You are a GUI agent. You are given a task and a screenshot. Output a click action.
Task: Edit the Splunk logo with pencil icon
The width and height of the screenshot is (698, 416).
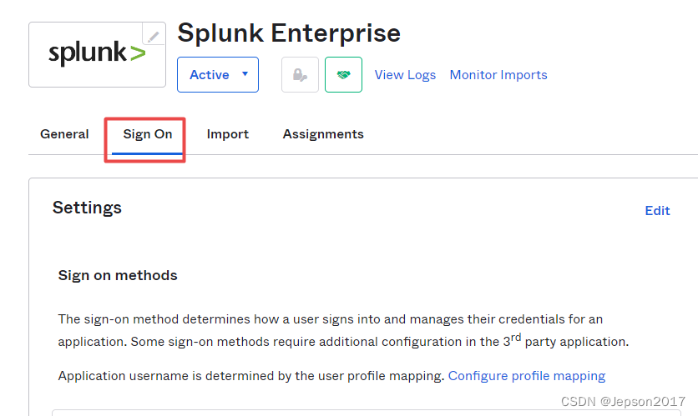coord(154,35)
